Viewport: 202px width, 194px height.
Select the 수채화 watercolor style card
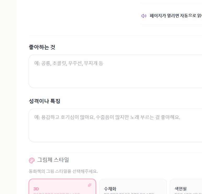coord(133,186)
